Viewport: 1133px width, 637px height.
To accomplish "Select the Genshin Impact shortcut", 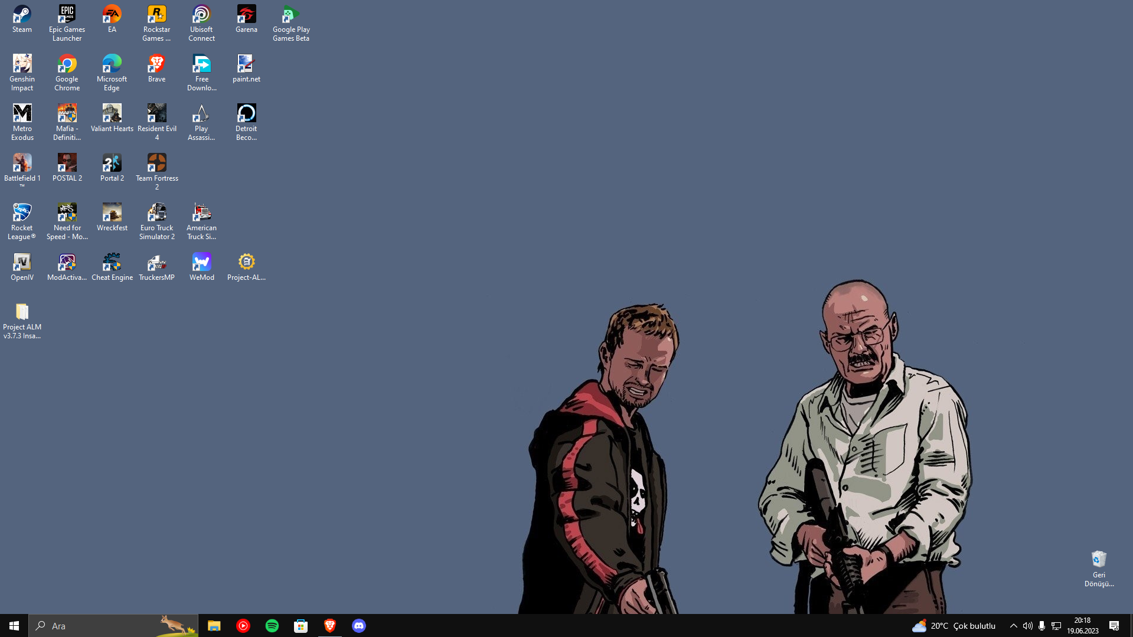I will coord(22,73).
